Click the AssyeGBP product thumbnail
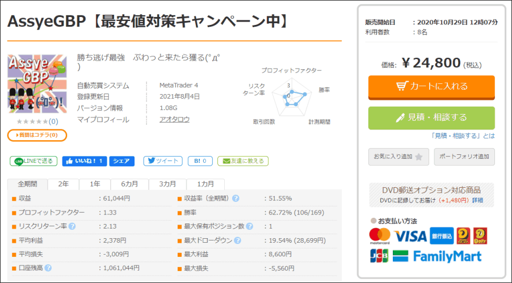The width and height of the screenshot is (512, 283). [37, 84]
